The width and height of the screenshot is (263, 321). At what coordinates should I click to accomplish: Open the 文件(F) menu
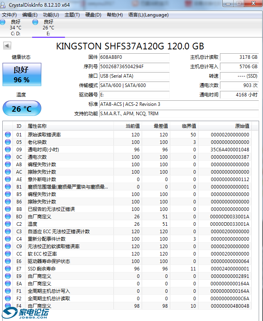click(9, 15)
